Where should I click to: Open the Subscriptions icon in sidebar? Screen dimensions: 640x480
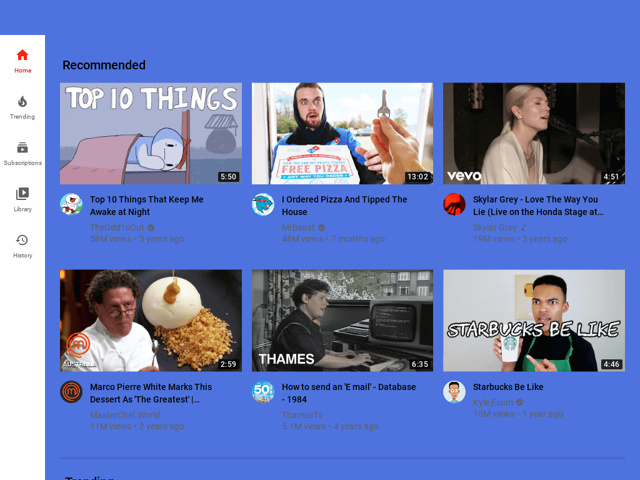22,147
